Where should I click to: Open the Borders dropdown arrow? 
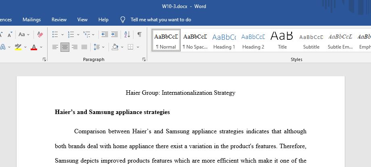[x=138, y=47]
